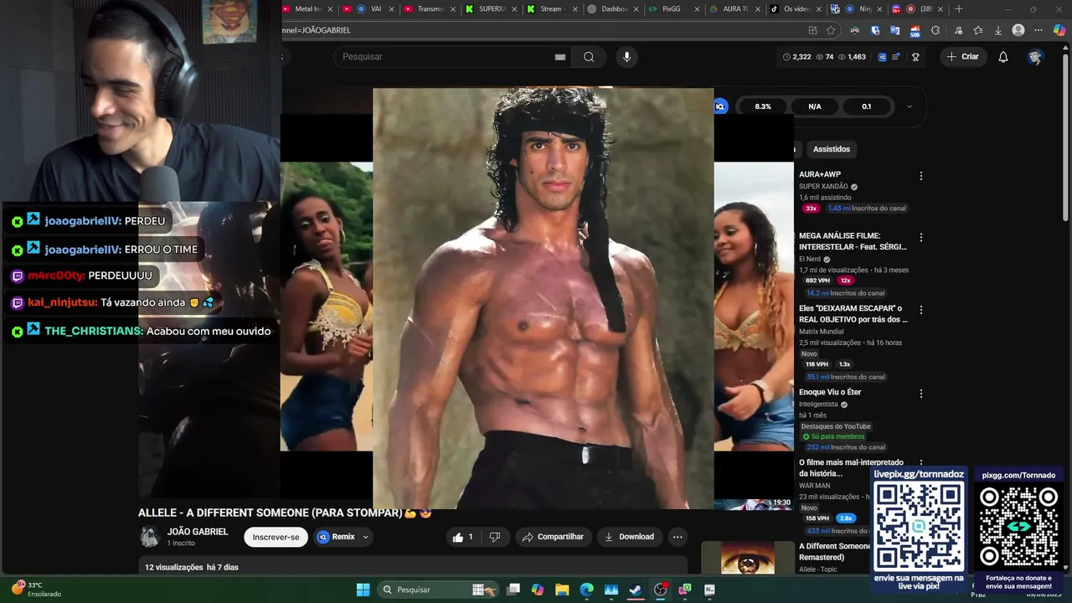Viewport: 1072px width, 603px height.
Task: Open Task View on the taskbar
Action: pos(513,590)
